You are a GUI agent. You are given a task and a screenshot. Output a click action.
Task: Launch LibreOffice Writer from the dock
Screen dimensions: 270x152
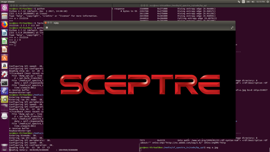[4, 33]
